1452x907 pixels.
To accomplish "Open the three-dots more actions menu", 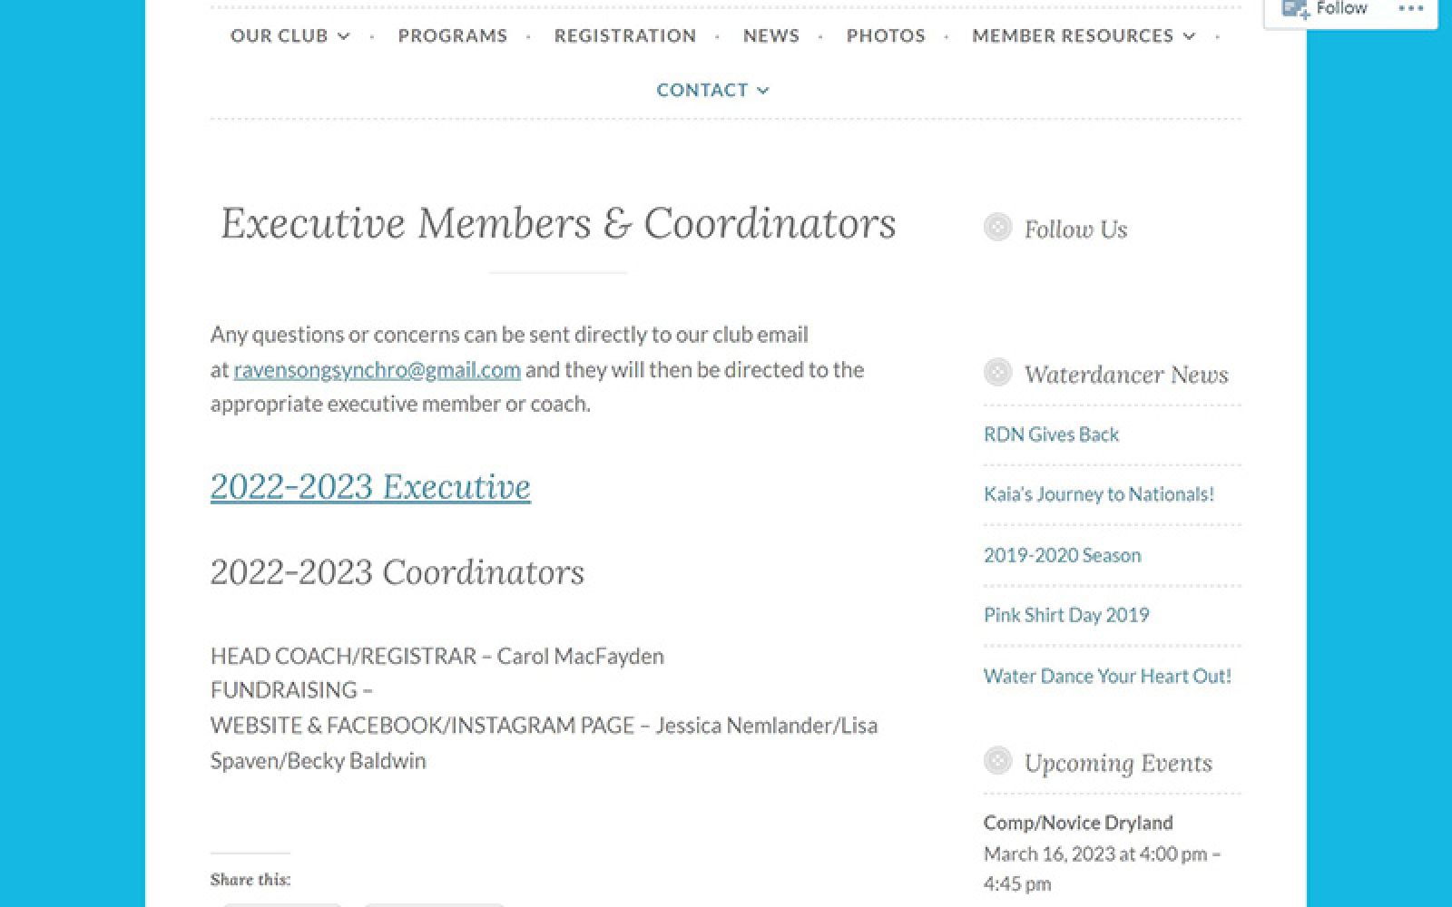I will click(1410, 9).
